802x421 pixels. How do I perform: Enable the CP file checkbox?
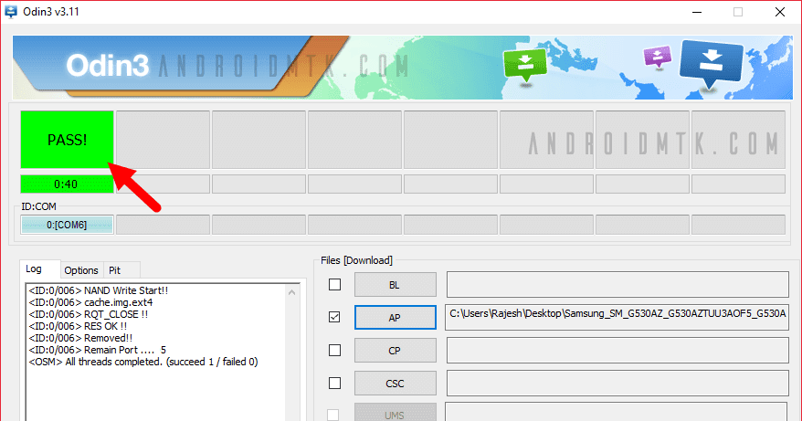[334, 351]
